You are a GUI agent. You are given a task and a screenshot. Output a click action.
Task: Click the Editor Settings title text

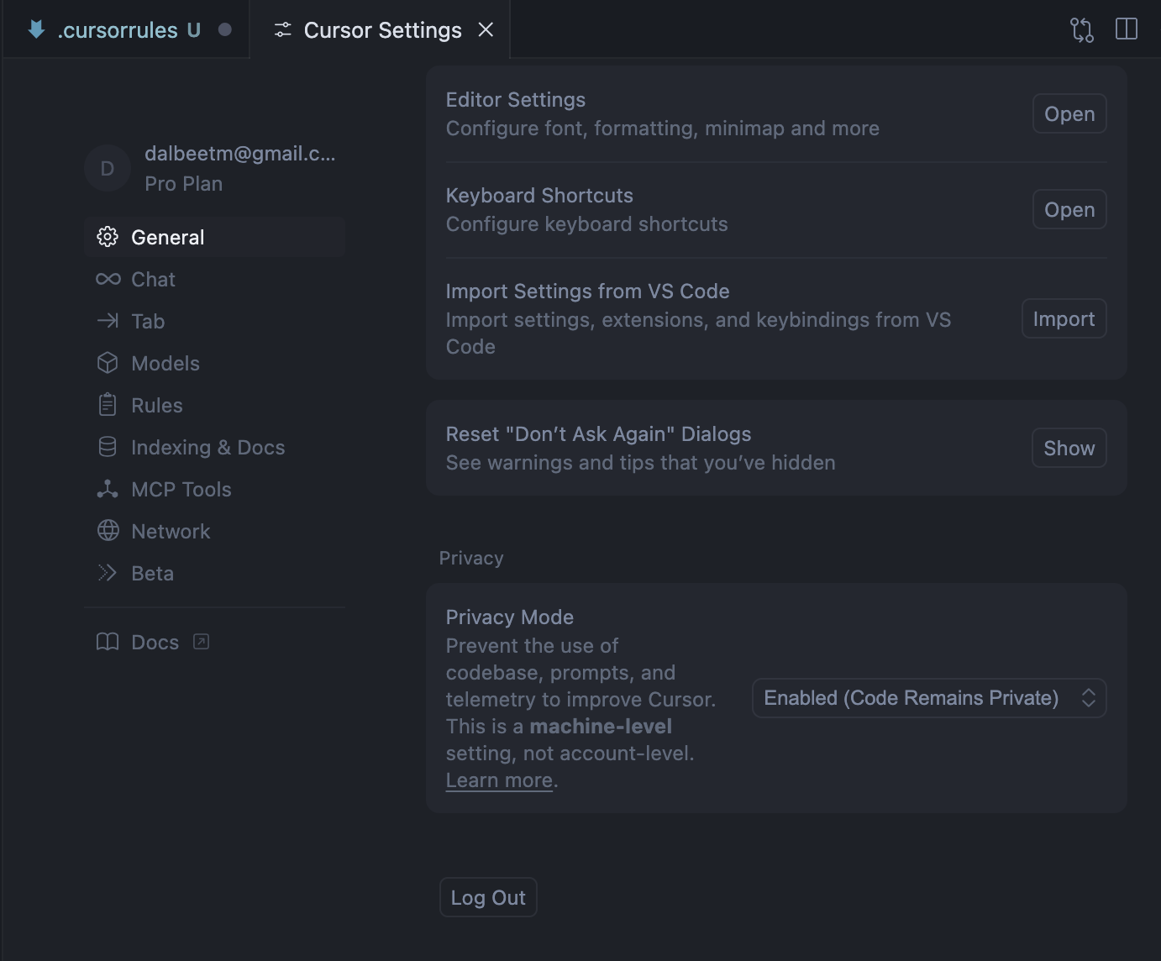click(516, 99)
